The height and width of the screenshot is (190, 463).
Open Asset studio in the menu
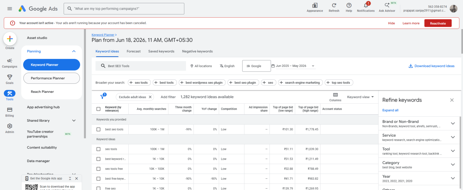pos(37,38)
